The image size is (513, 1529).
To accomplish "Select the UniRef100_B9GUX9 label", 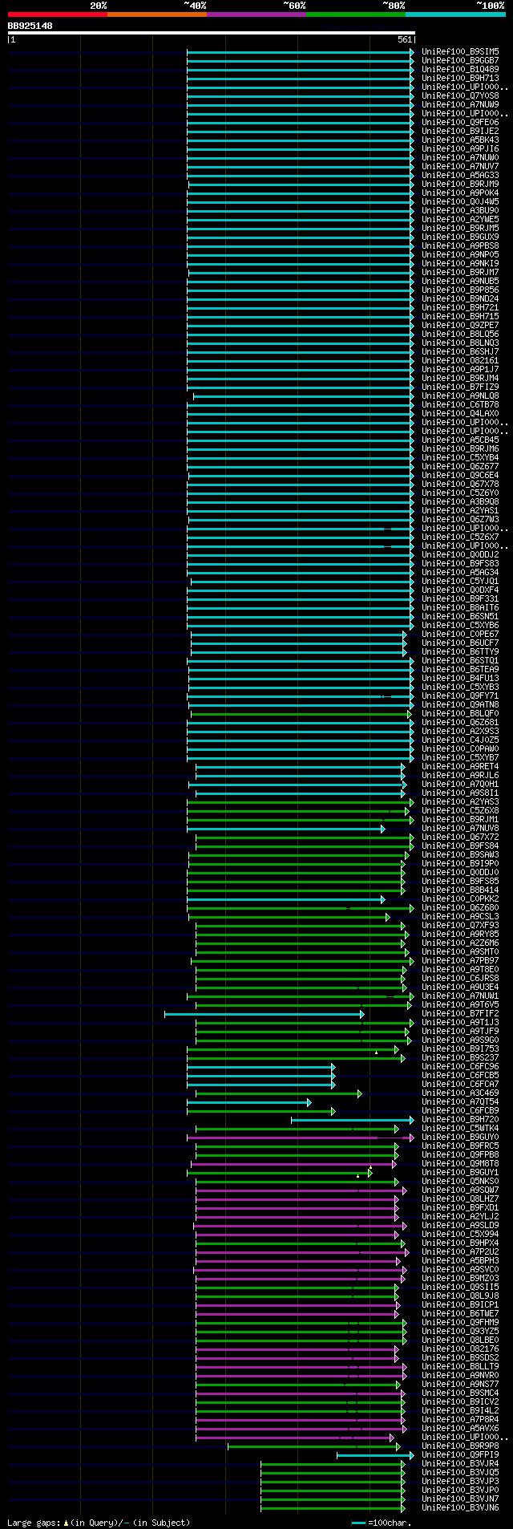I will click(460, 237).
